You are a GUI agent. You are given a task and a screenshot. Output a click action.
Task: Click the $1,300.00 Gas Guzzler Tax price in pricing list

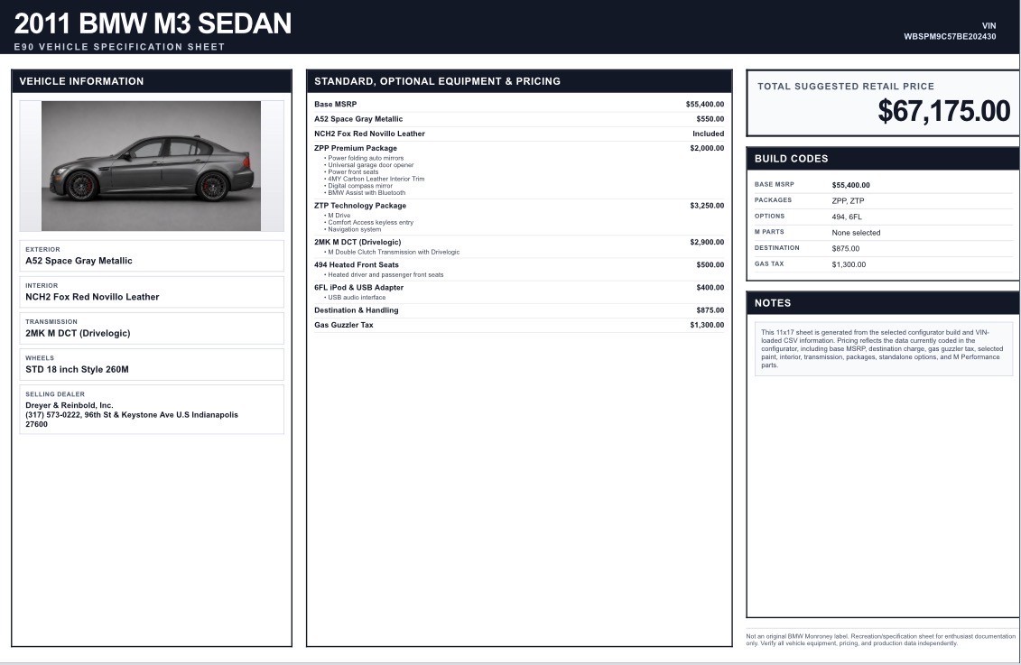[x=707, y=326]
